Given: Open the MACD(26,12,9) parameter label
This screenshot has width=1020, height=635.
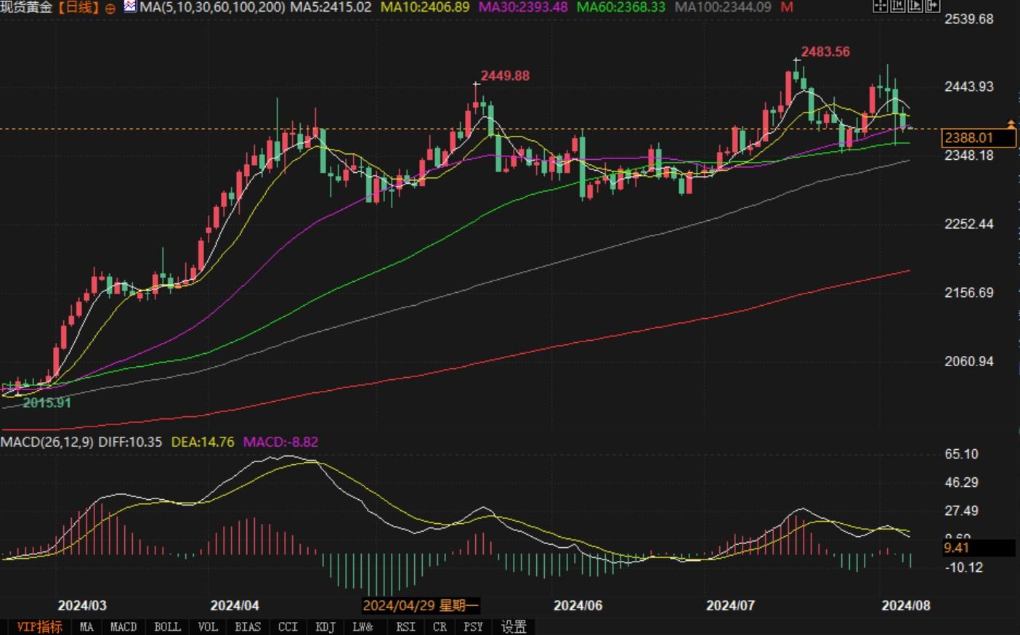Looking at the screenshot, I should point(47,442).
